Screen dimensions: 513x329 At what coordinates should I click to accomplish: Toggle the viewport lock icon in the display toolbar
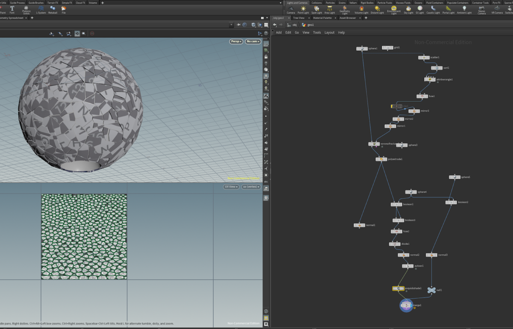pyautogui.click(x=266, y=56)
